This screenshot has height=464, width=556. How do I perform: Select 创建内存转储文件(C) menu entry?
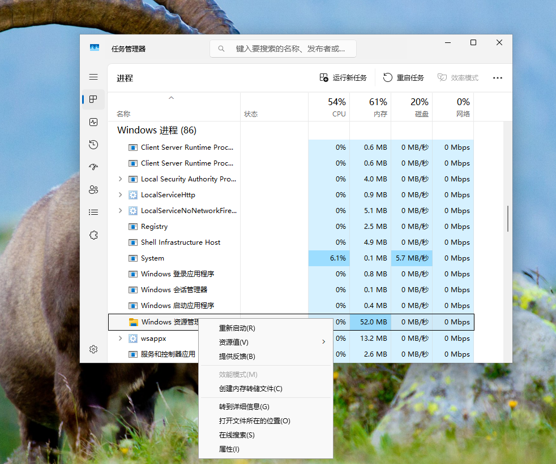pyautogui.click(x=266, y=389)
